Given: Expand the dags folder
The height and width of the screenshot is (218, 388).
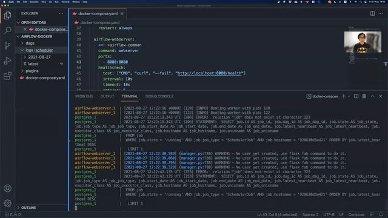Looking at the screenshot, I should (x=30, y=43).
